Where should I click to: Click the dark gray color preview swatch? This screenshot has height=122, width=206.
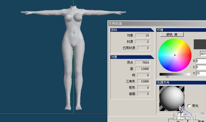pos(200,44)
